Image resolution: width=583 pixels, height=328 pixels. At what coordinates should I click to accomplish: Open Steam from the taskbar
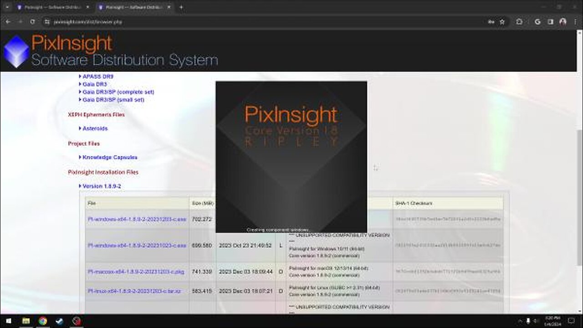click(60, 321)
